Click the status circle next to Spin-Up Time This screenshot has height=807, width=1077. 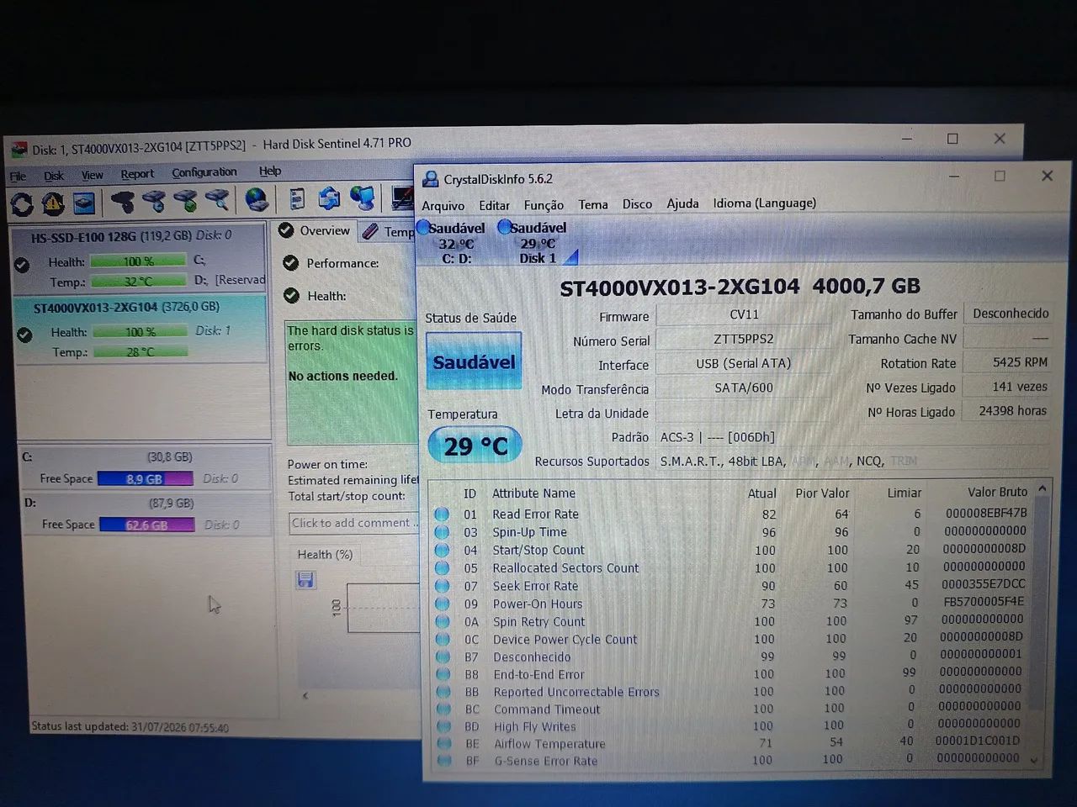click(442, 532)
